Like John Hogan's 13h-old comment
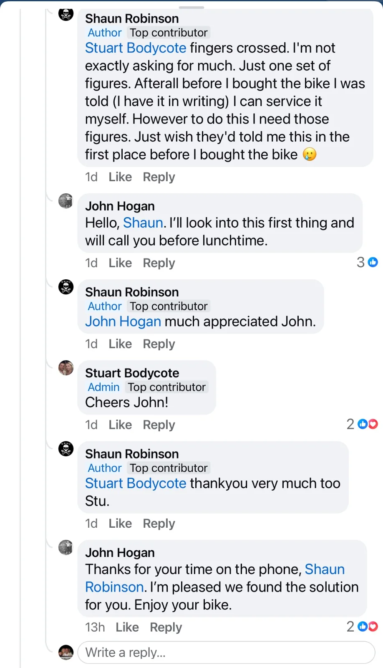The image size is (383, 668). (127, 627)
